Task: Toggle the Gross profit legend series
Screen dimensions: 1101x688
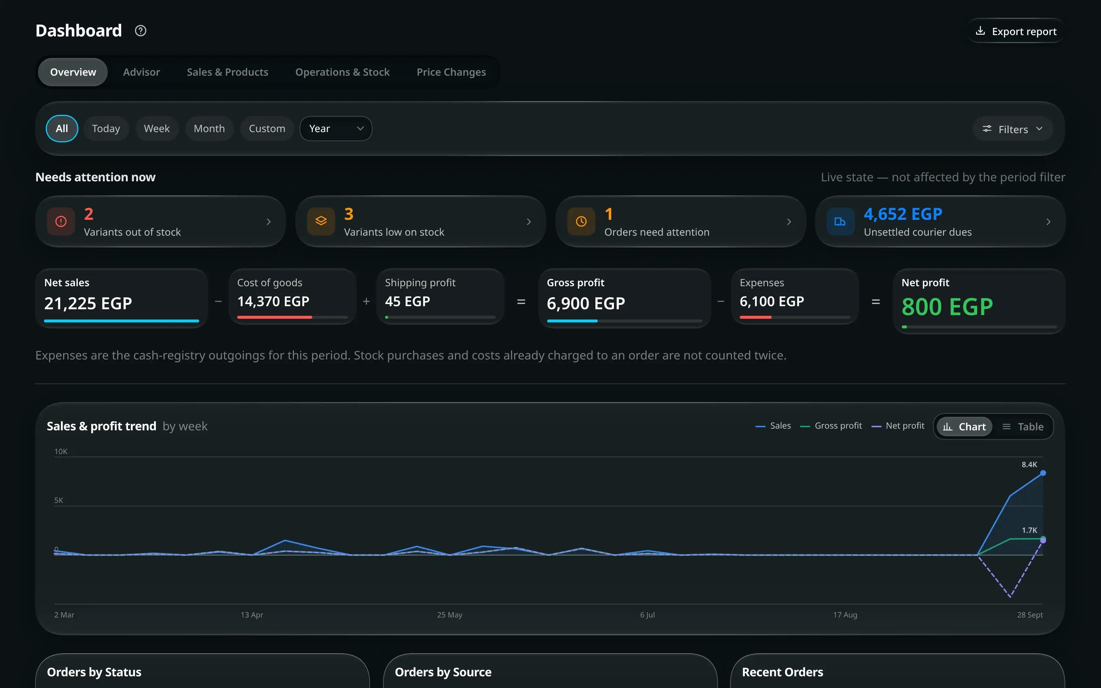Action: click(x=831, y=426)
